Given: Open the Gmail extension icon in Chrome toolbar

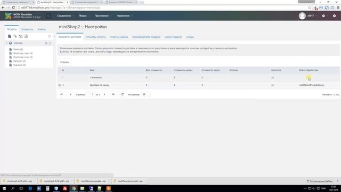Looking at the screenshot, I should pyautogui.click(x=321, y=7).
